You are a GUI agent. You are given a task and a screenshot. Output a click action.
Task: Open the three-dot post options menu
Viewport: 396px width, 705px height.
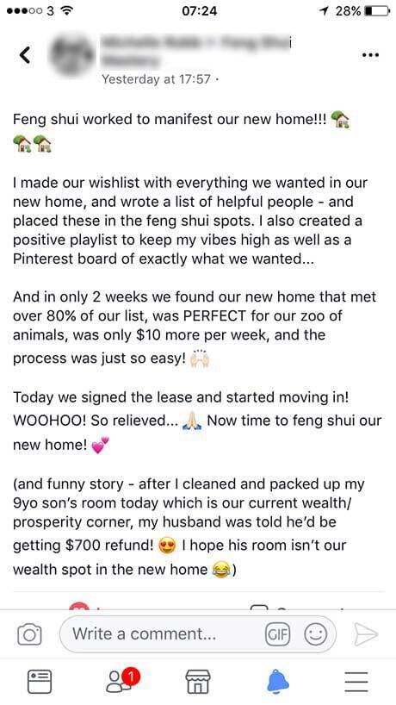(370, 55)
